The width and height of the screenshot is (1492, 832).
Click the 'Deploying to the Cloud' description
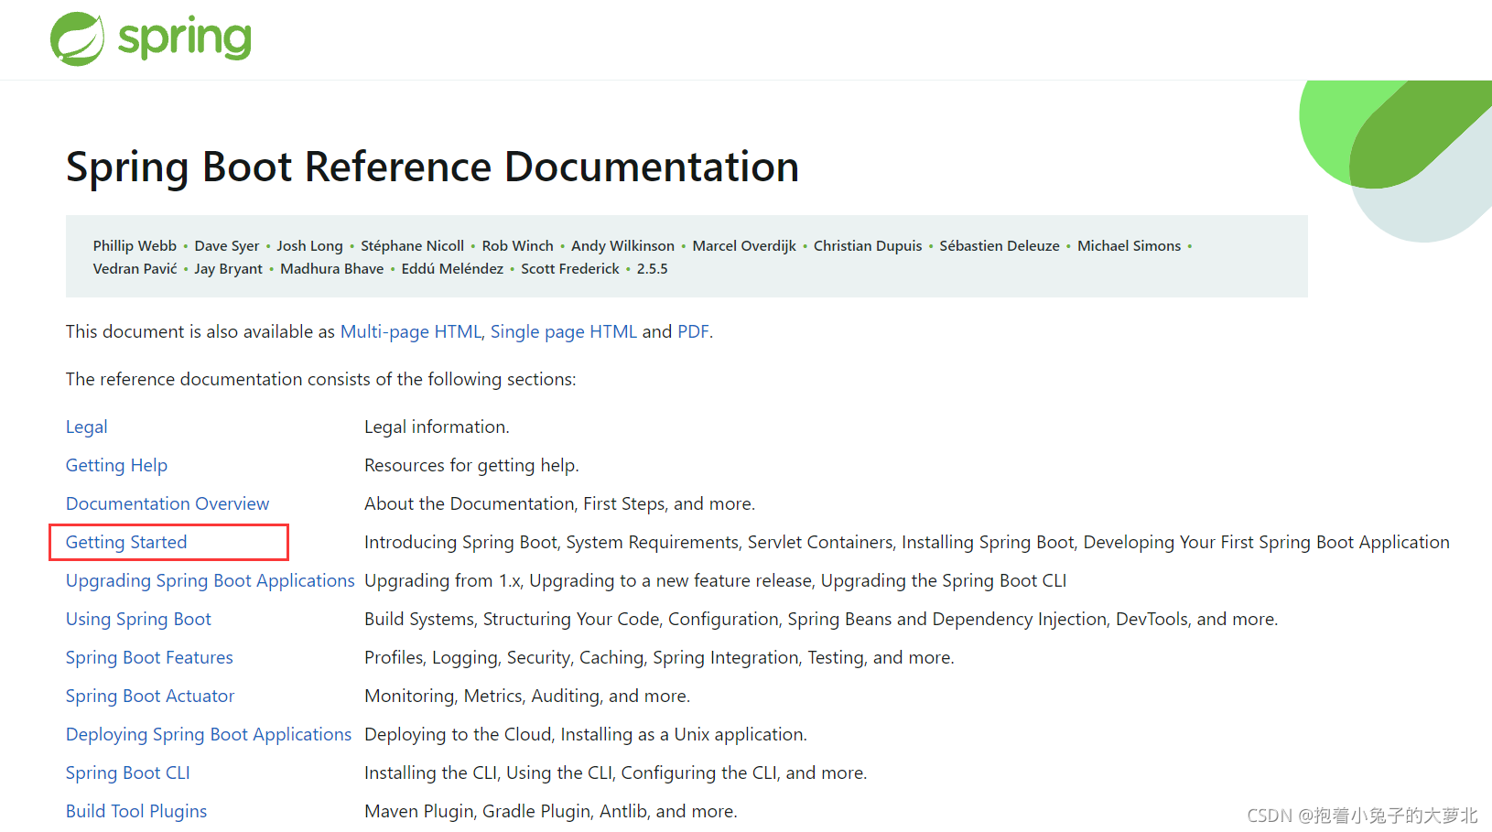pos(586,735)
